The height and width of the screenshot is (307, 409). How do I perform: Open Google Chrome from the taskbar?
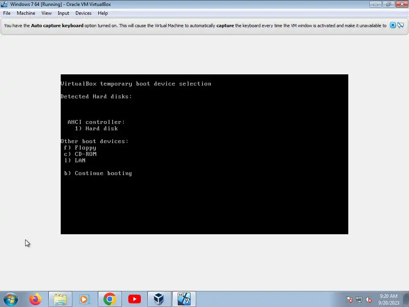[109, 299]
